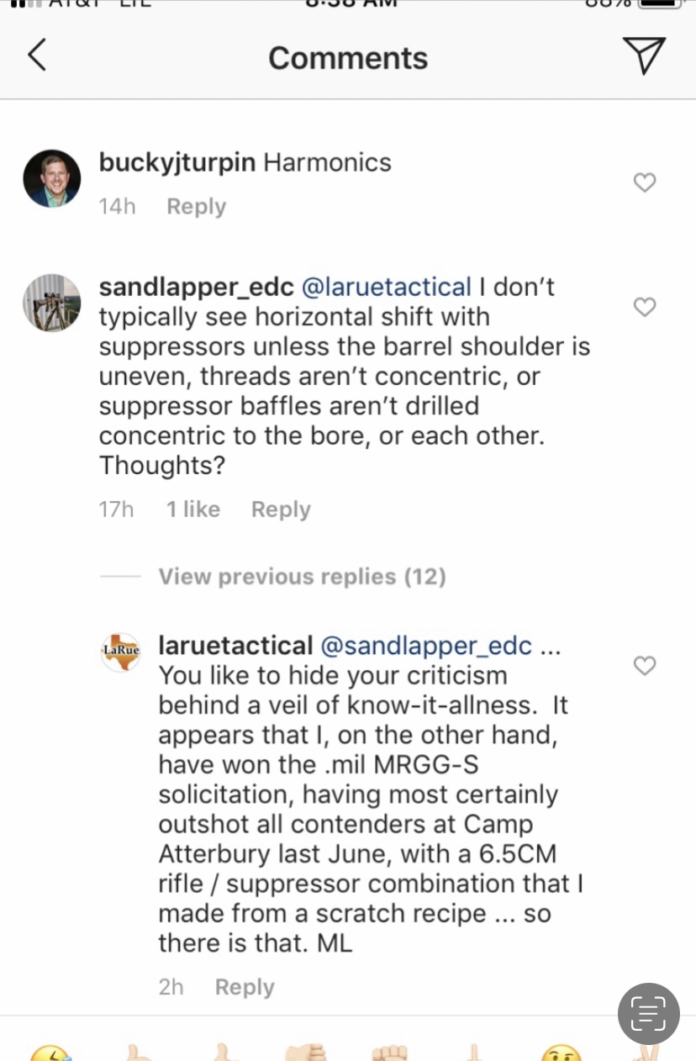Tap the laruetactical username in the reply
Screen dimensions: 696x1061
(x=235, y=646)
